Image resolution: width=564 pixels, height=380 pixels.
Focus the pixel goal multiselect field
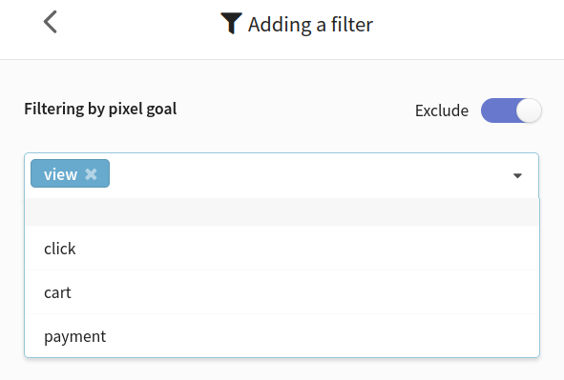[x=282, y=175]
